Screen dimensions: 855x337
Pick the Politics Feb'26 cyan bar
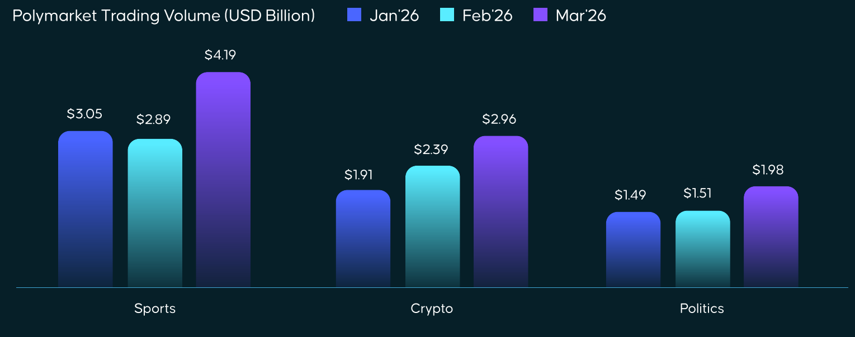point(702,249)
